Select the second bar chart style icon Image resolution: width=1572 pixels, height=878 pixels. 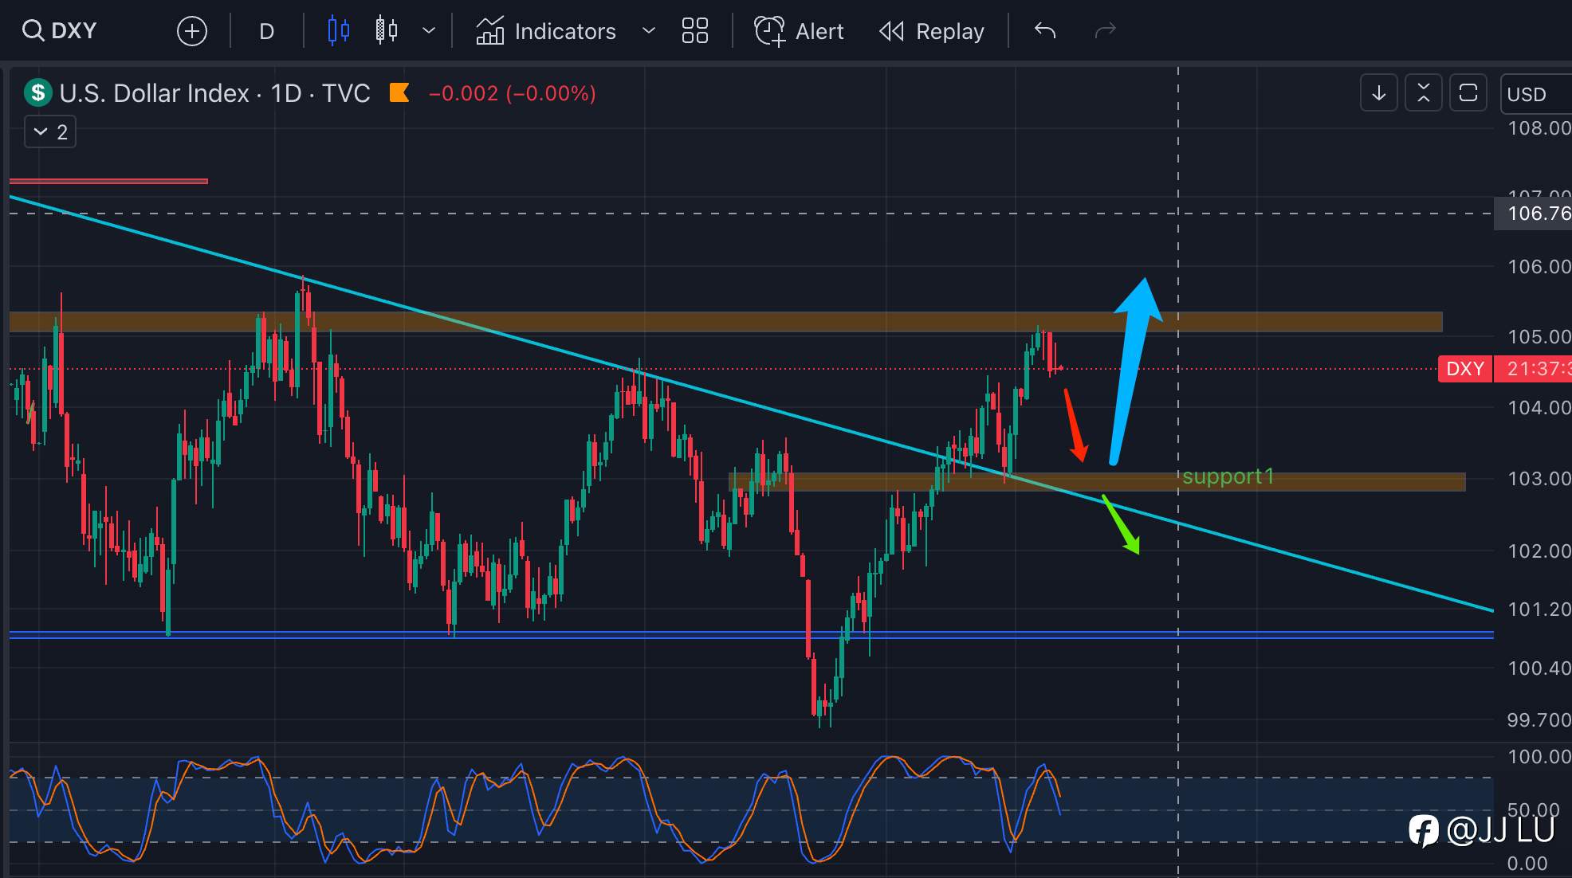(x=387, y=31)
